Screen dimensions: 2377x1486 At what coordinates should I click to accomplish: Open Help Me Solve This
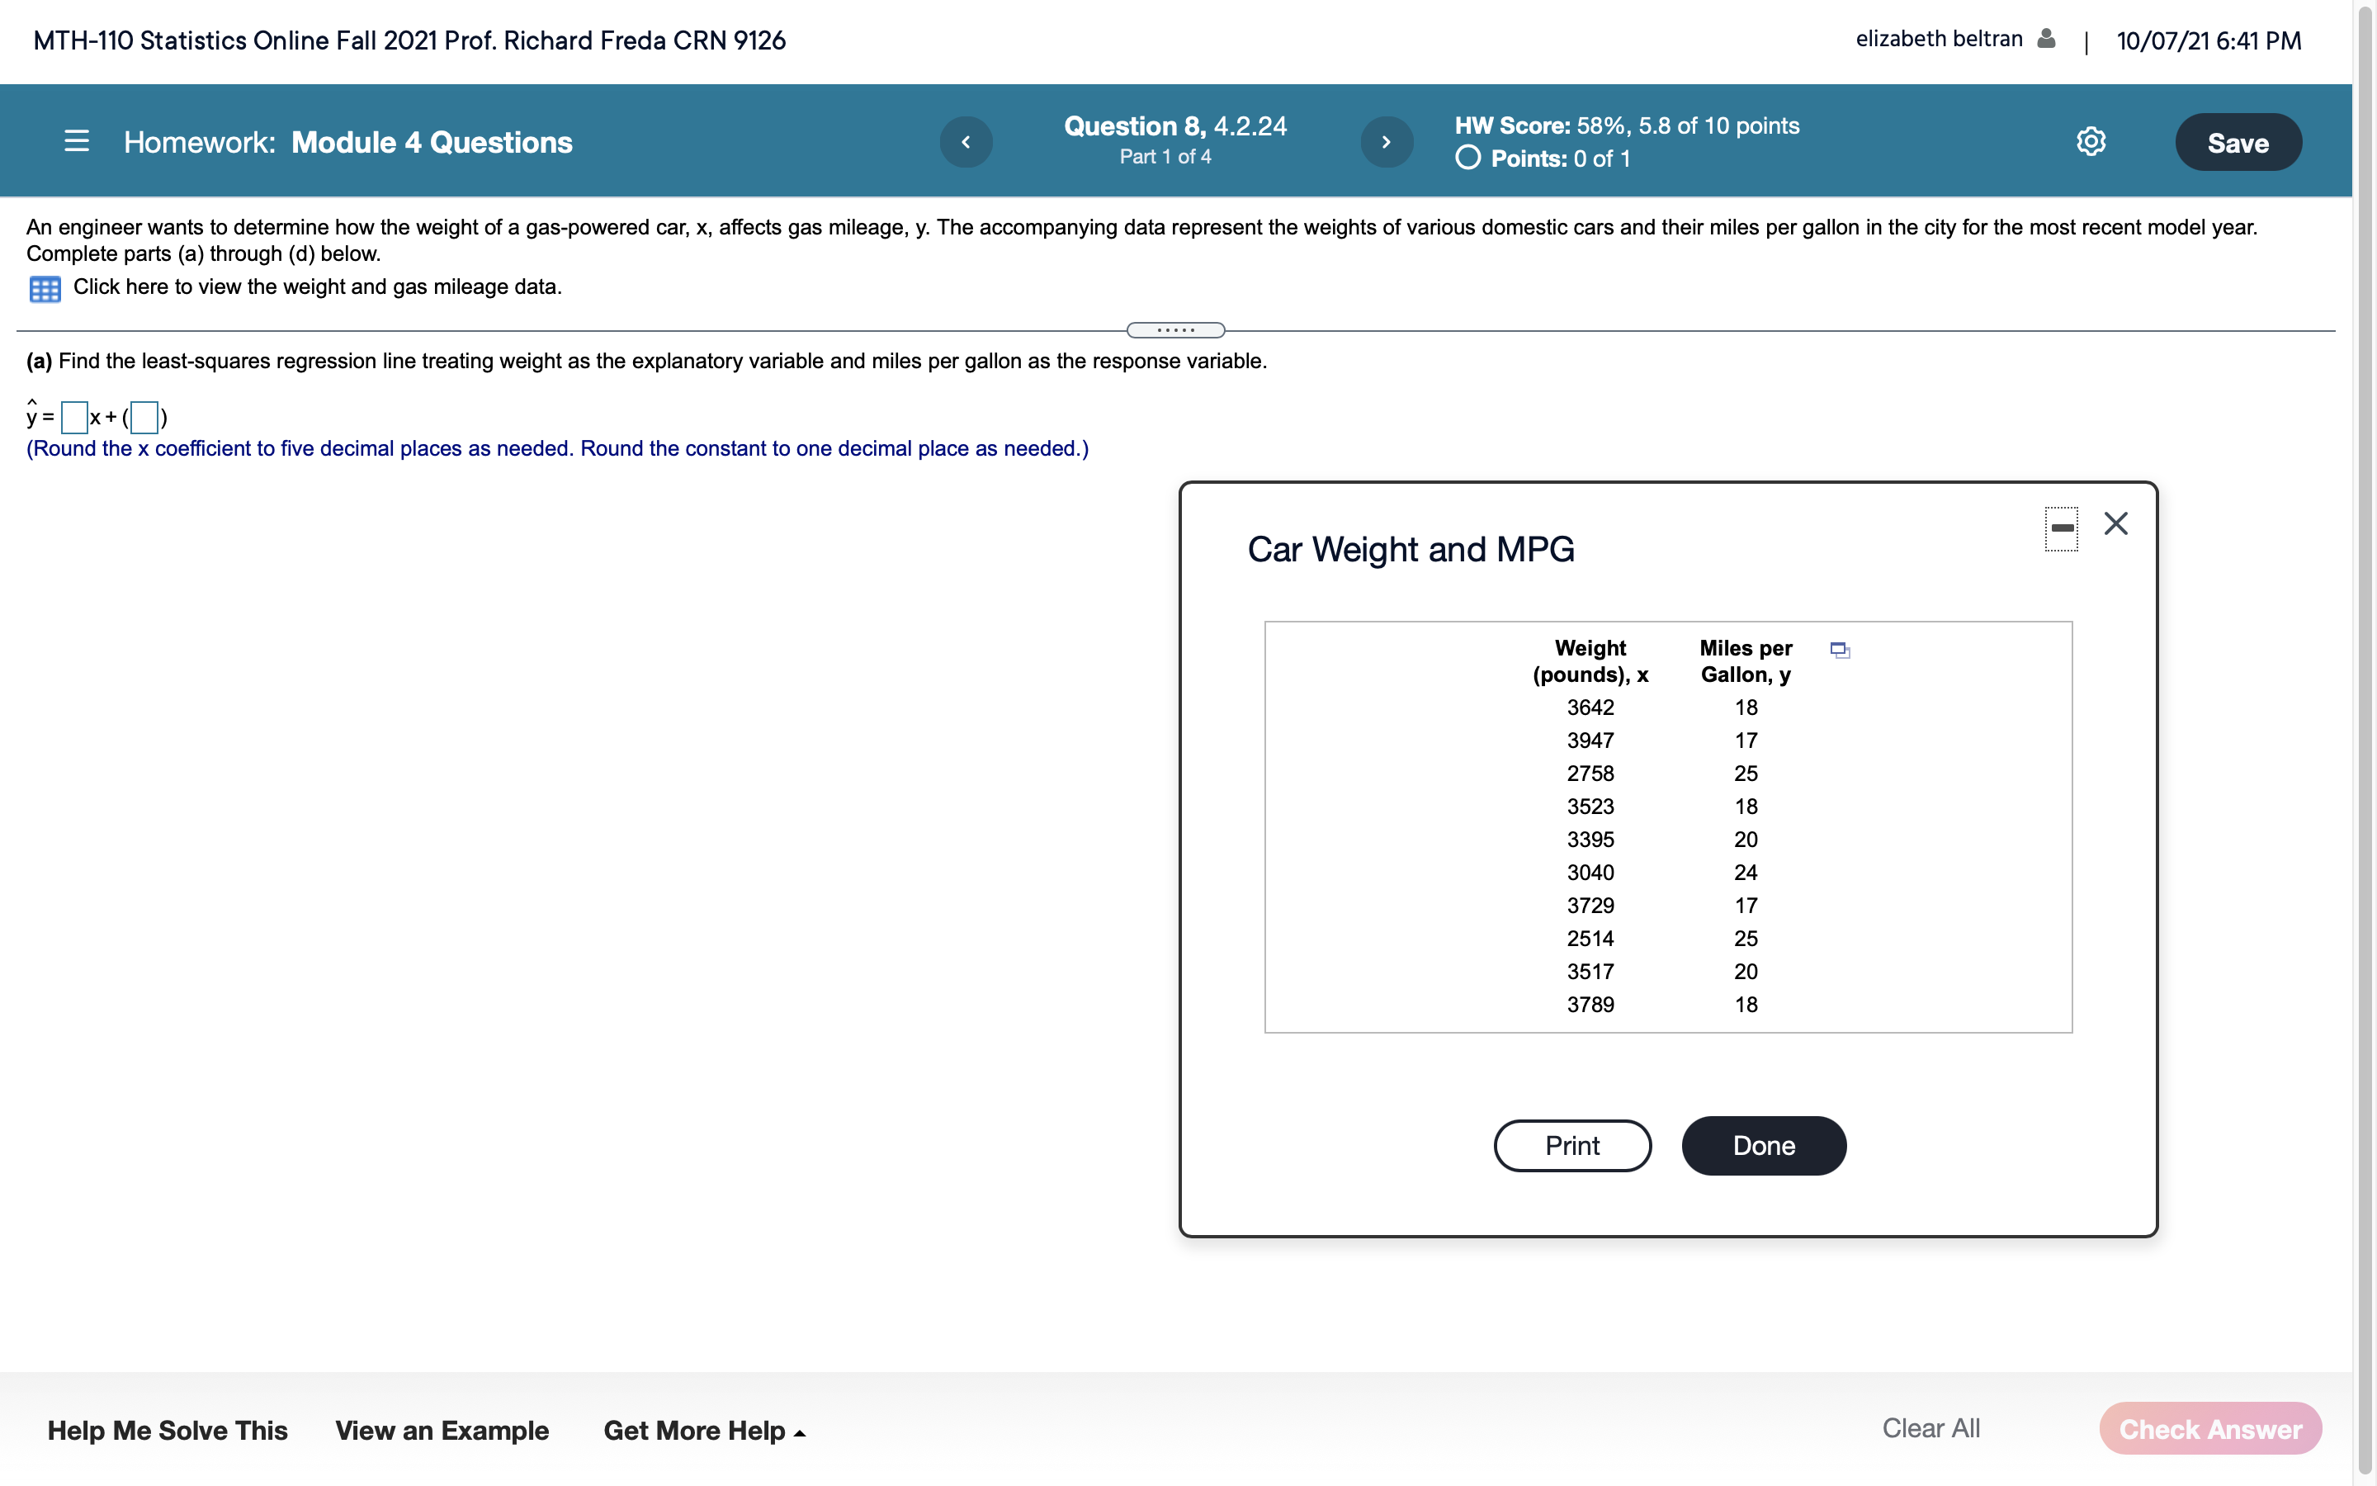pyautogui.click(x=168, y=1430)
